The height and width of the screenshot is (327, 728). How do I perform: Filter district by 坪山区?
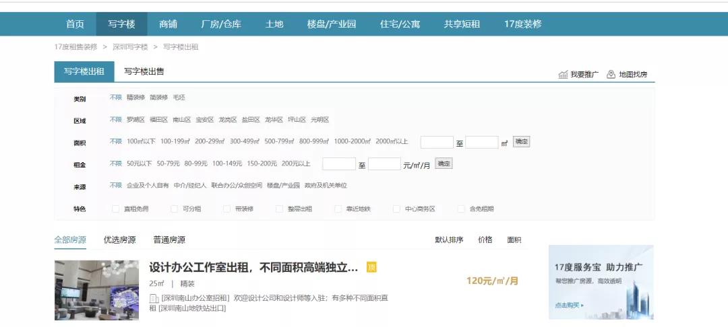point(297,120)
